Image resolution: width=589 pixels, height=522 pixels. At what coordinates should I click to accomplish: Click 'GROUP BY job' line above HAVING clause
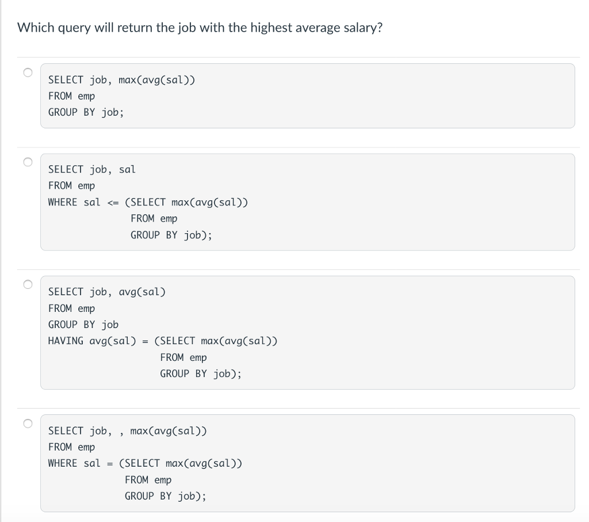(83, 325)
